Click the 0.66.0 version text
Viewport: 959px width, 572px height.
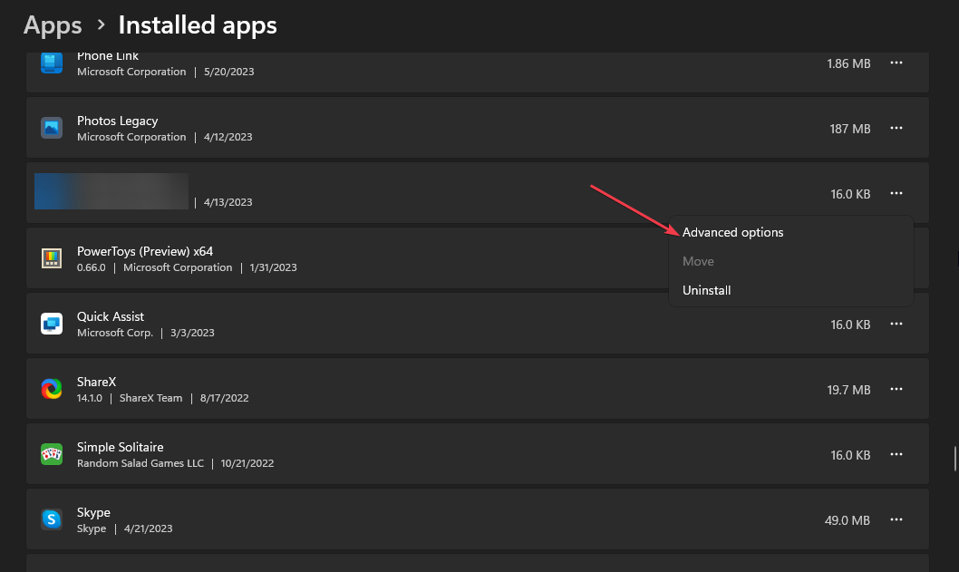(x=92, y=267)
